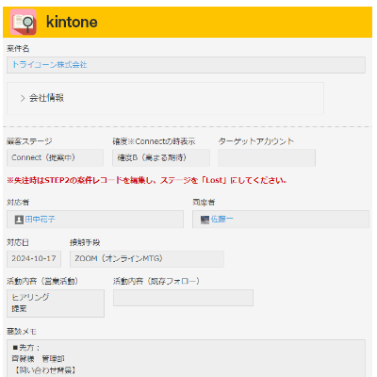Viewport: 377px width, 377px height.
Task: Click the ヒアリング value in 活動内容
Action: [30, 297]
